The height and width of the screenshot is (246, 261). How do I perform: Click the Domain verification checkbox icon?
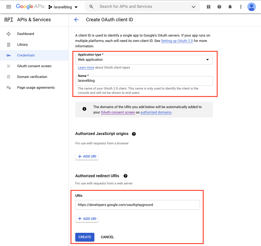pyautogui.click(x=9, y=77)
